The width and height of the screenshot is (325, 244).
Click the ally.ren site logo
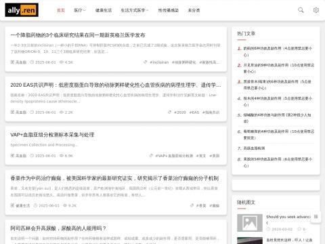tap(22, 10)
